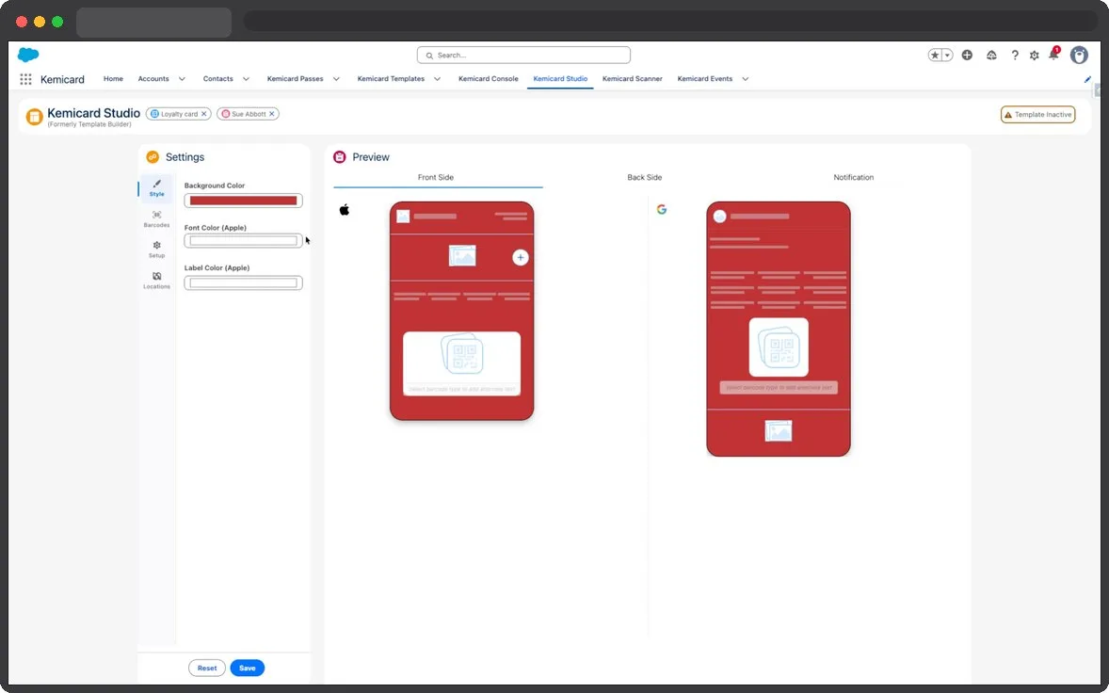The height and width of the screenshot is (693, 1109).
Task: Click the global Create plus icon
Action: pyautogui.click(x=967, y=56)
